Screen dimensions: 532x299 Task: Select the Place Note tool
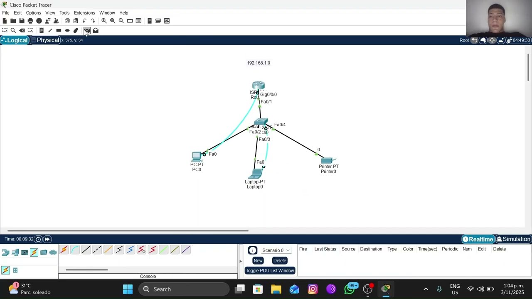click(42, 30)
